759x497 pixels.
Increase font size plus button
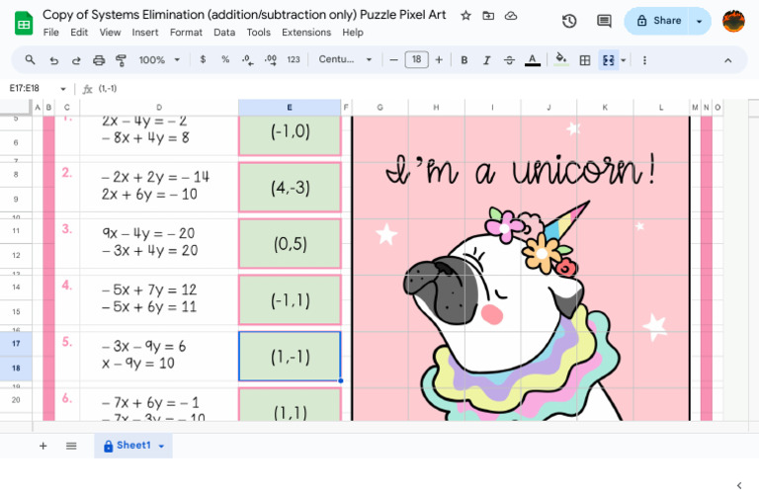pos(439,60)
